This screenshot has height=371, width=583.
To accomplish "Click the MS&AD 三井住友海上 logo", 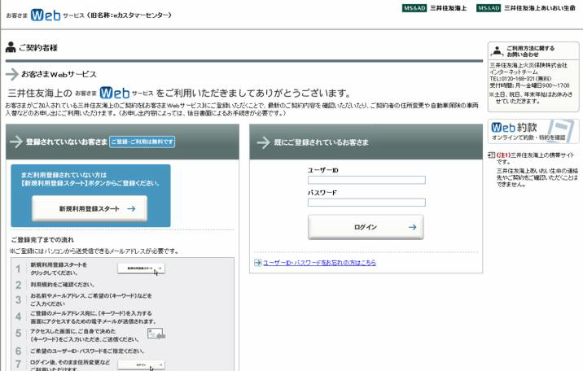I will point(436,8).
